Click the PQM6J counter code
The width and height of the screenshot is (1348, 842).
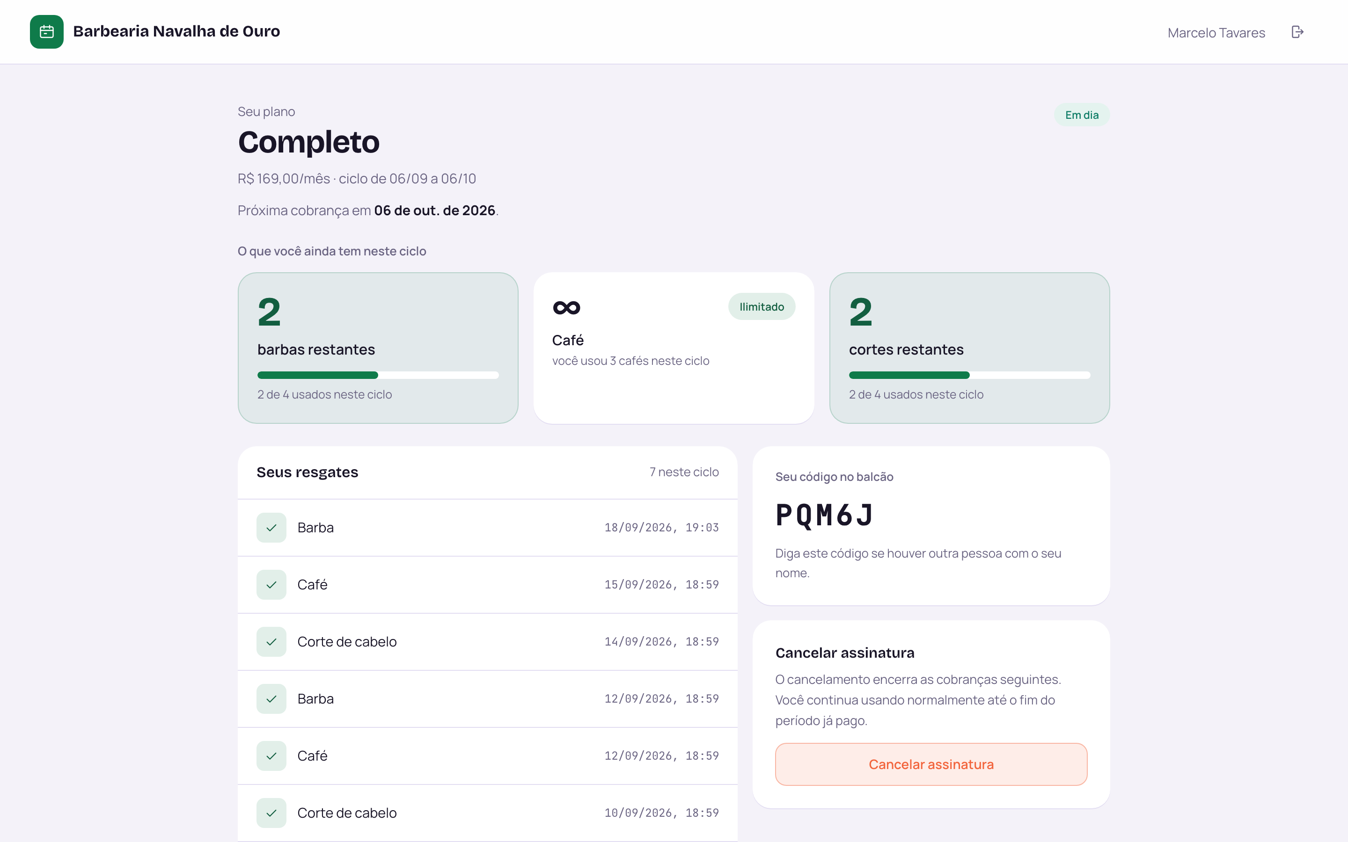pyautogui.click(x=824, y=515)
